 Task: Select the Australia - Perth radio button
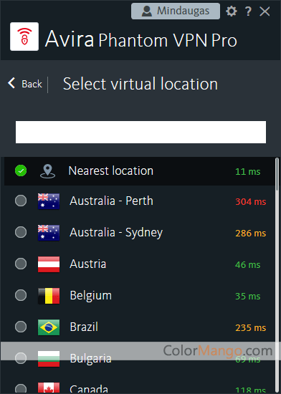tap(21, 201)
